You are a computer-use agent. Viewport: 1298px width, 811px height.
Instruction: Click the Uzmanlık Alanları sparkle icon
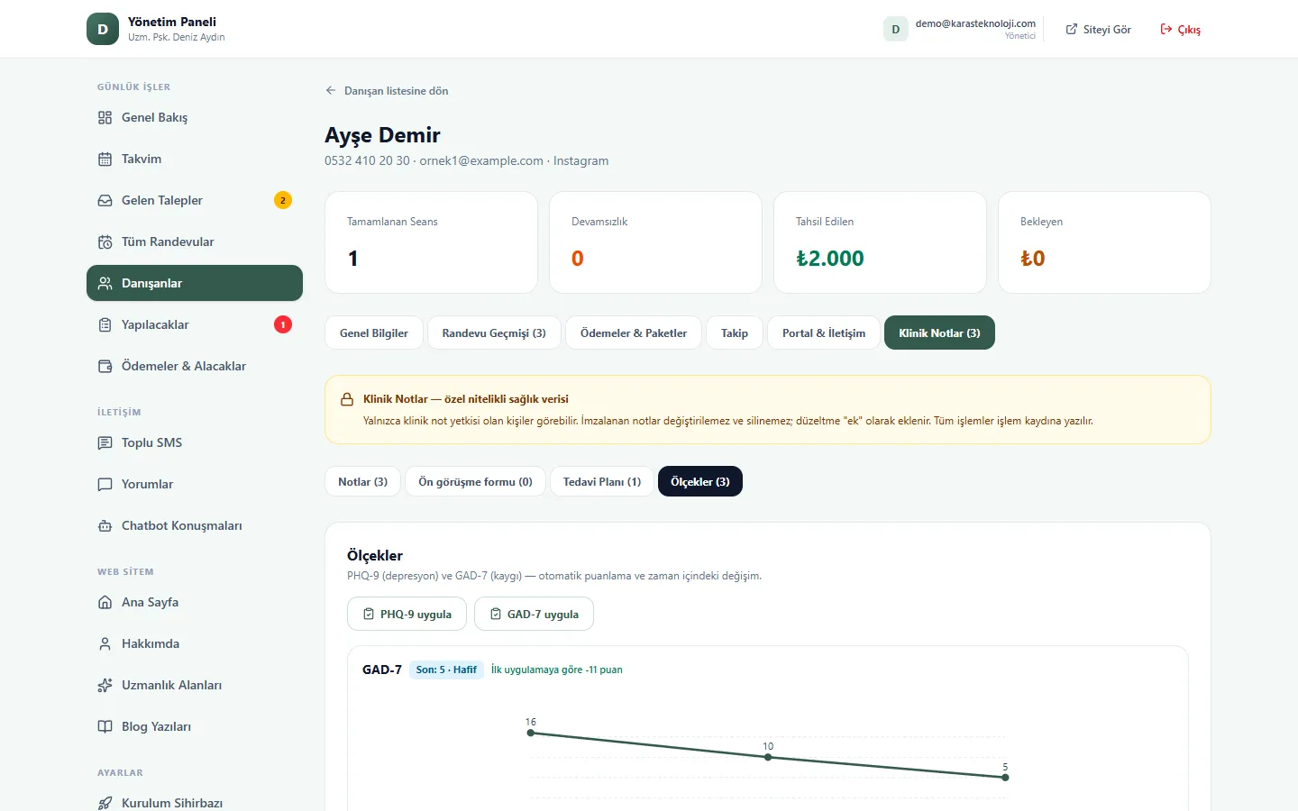(x=105, y=685)
